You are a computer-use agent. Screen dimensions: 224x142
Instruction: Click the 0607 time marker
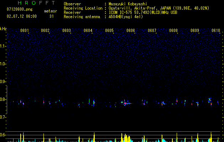(x=152, y=31)
